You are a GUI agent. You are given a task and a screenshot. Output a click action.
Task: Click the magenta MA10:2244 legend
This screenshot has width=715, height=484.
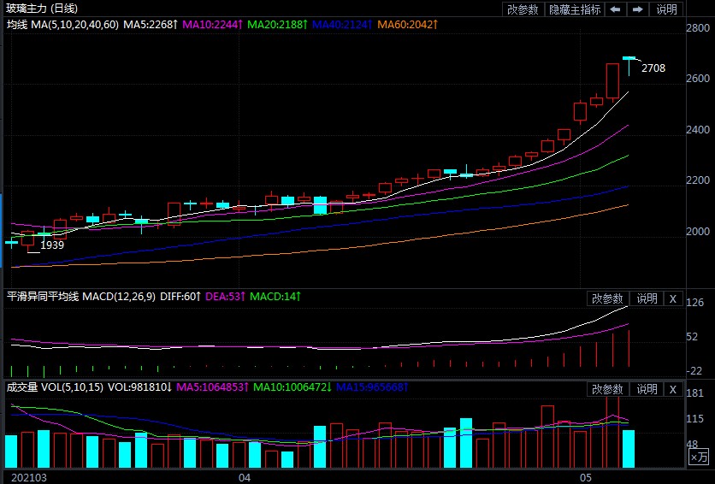tap(211, 25)
